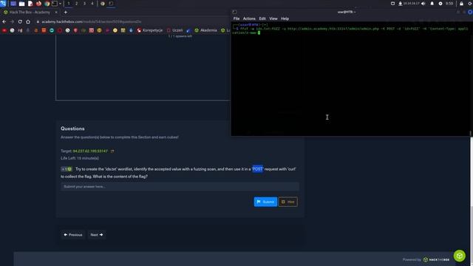Open the notifications bell in the tray

click(432, 4)
